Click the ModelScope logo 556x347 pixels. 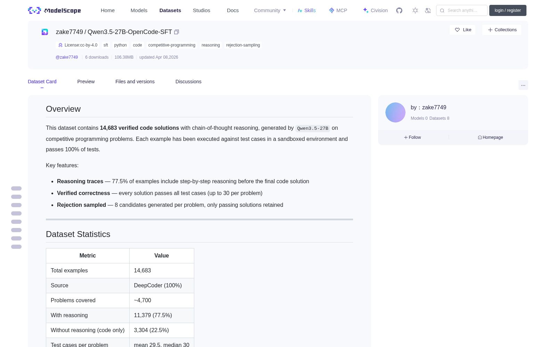[55, 10]
